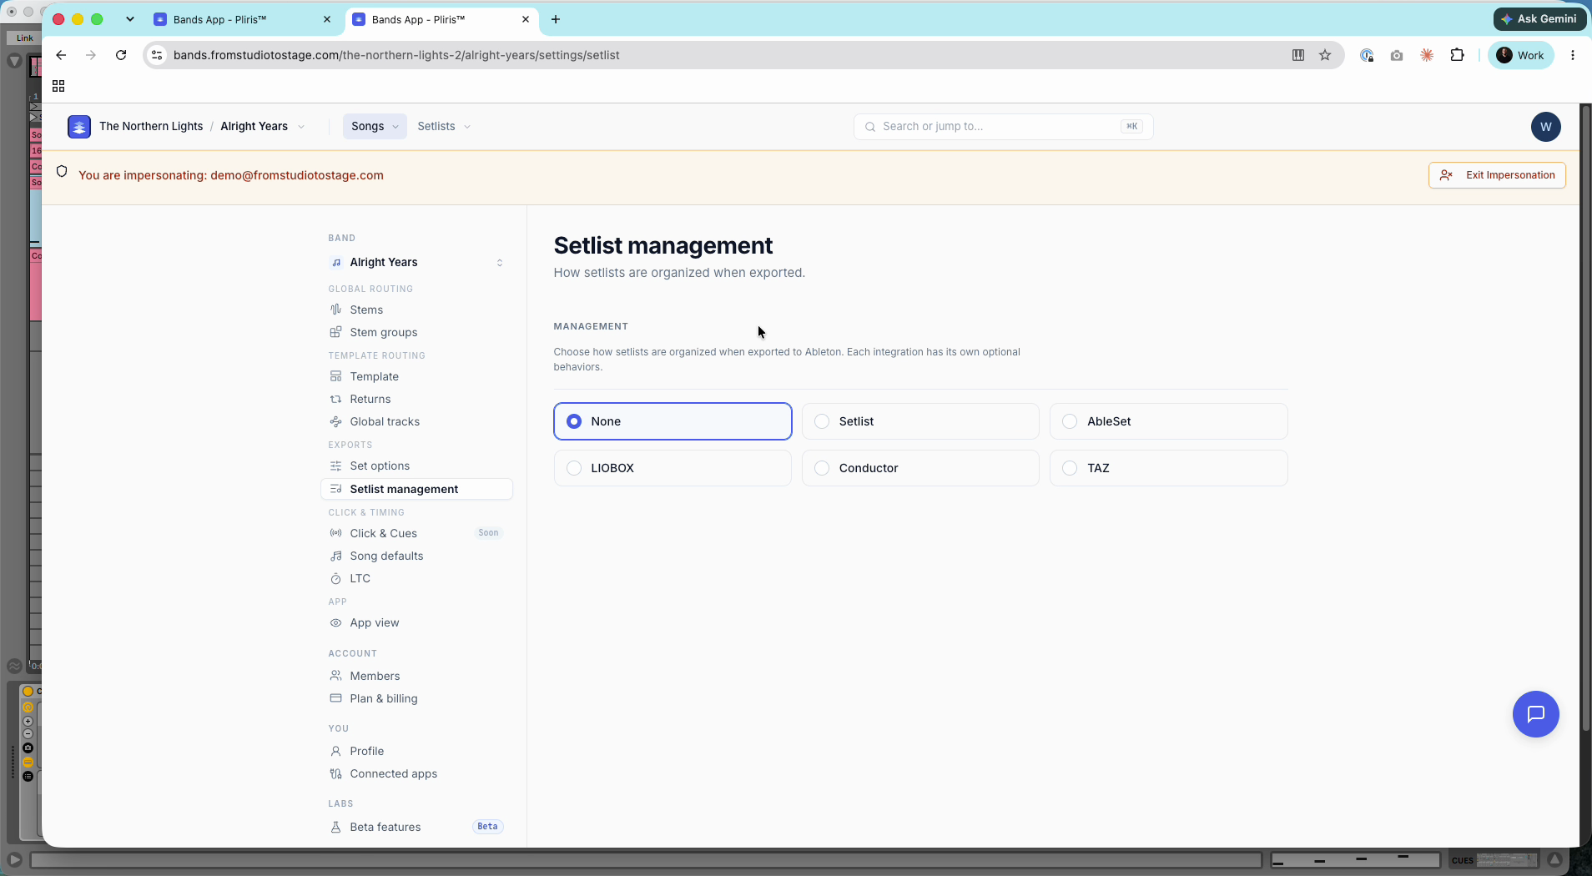This screenshot has width=1592, height=876.
Task: Go back in browser history
Action: (61, 55)
